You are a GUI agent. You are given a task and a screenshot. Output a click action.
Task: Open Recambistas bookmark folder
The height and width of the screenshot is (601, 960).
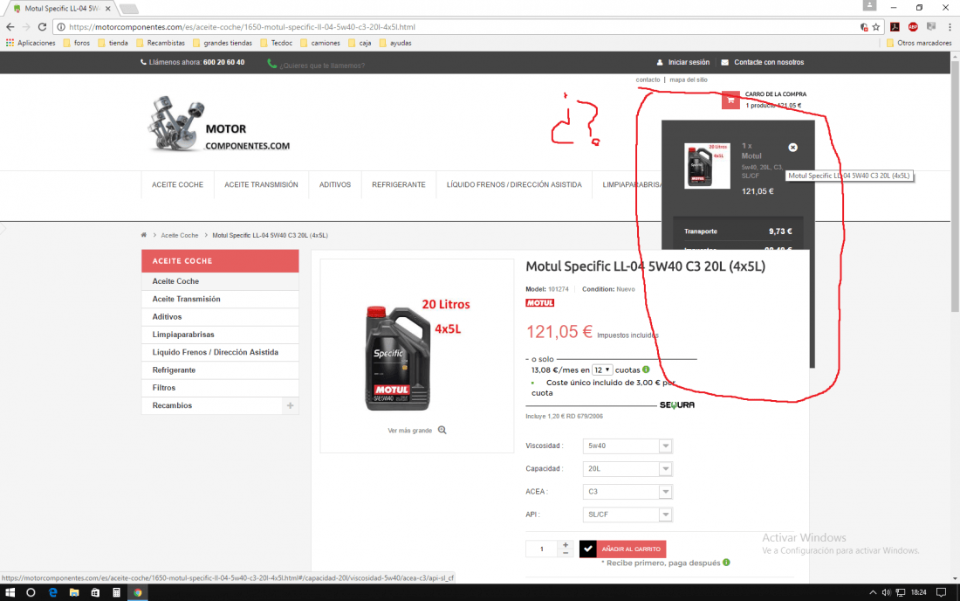coord(160,43)
